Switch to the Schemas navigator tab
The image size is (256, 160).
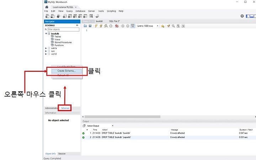click(x=65, y=108)
